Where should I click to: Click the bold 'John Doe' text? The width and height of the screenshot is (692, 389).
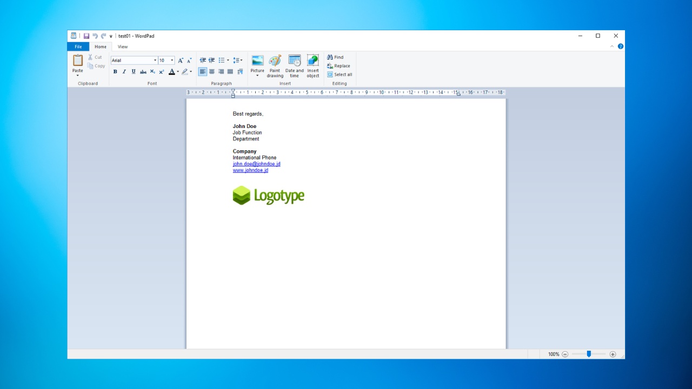pos(245,126)
